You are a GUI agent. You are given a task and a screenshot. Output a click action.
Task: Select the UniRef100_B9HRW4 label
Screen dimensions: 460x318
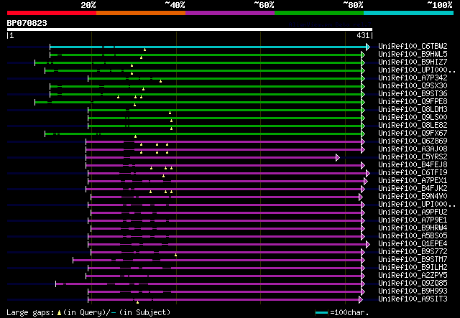(x=413, y=228)
